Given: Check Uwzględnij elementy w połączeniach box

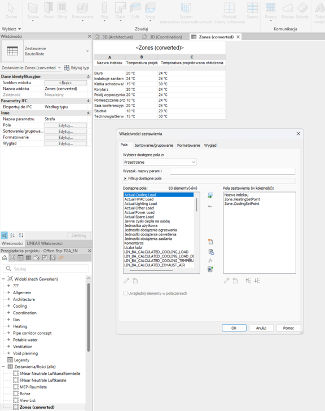Looking at the screenshot, I should coord(125,294).
